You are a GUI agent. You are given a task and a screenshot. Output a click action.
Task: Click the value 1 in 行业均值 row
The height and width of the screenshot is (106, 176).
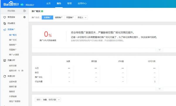[155, 81]
